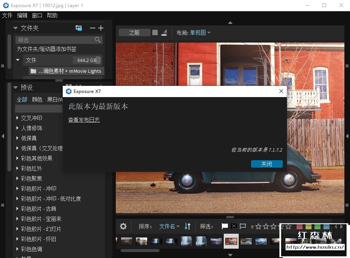
Task: Open thumbnail settings gear icon
Action: (123, 226)
